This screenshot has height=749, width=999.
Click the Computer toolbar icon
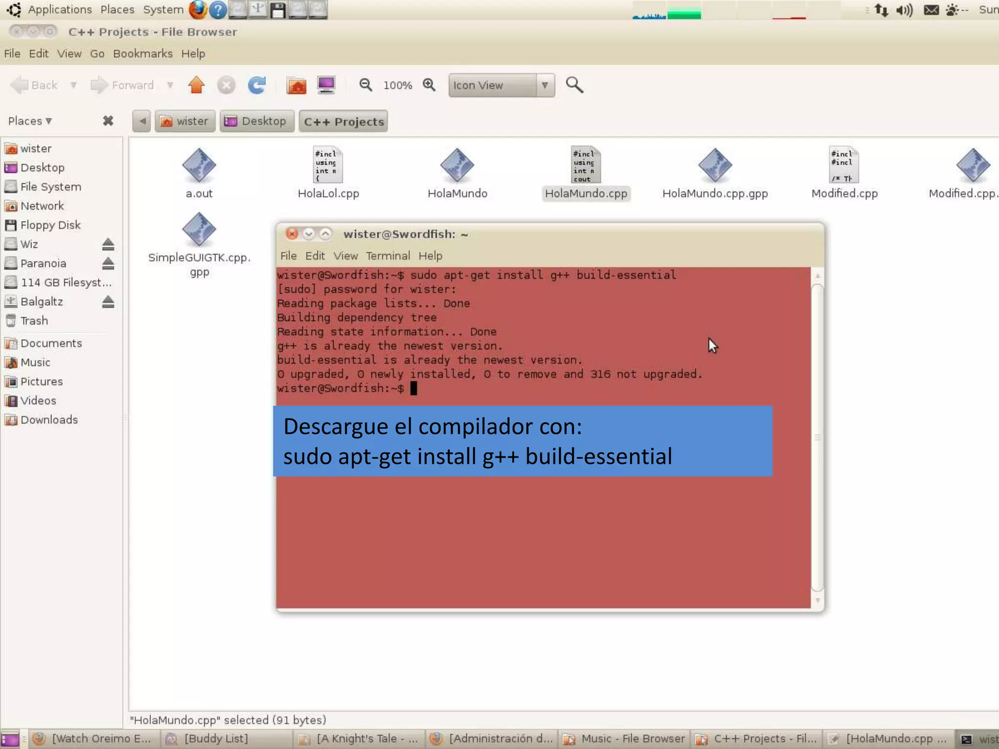(326, 85)
